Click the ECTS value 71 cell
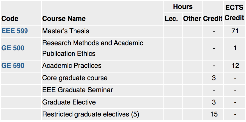The image size is (246, 122). [x=235, y=31]
